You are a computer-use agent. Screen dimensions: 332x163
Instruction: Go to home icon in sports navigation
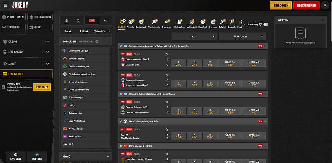tap(66, 21)
